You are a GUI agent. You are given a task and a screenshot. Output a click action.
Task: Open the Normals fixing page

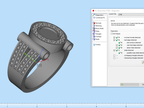click(x=97, y=23)
